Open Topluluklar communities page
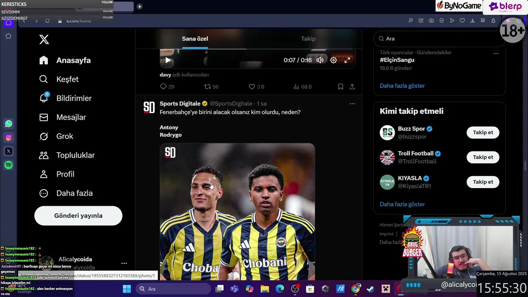 click(x=67, y=155)
